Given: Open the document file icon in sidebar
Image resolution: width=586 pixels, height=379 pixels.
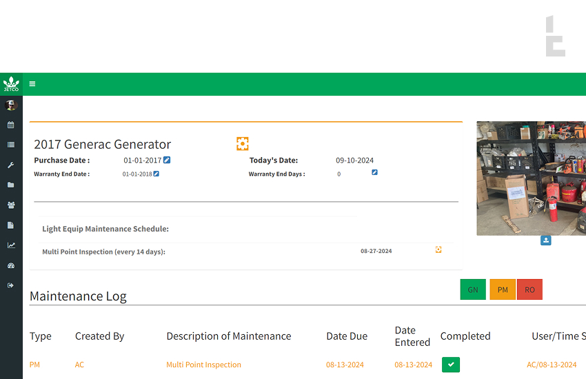Looking at the screenshot, I should pyautogui.click(x=11, y=225).
